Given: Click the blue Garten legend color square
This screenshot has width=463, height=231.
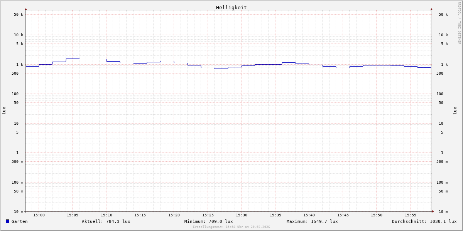Looking at the screenshot, I should point(7,221).
